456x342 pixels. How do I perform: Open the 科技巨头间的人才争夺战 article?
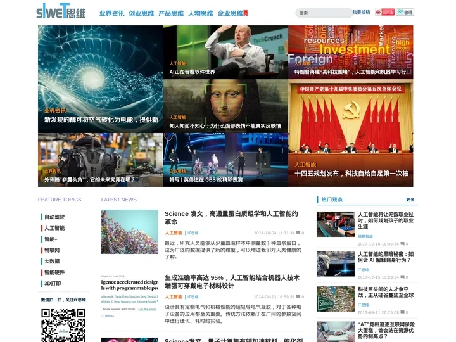pos(386,292)
